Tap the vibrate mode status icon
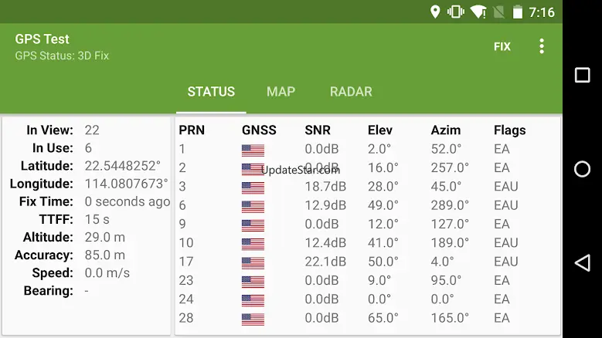 coord(456,12)
